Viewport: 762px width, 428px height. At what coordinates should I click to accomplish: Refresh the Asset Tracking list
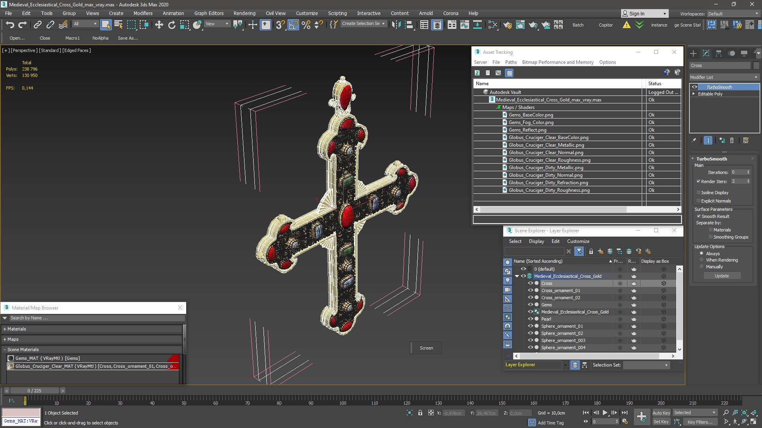(477, 73)
